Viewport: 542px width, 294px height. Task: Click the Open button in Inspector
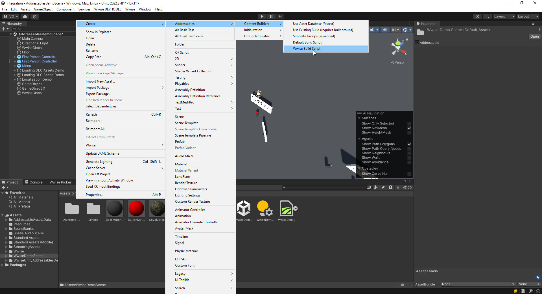click(534, 36)
